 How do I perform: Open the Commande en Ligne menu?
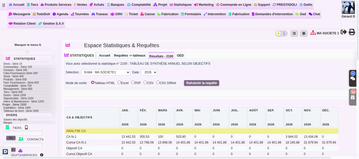tap(234, 5)
